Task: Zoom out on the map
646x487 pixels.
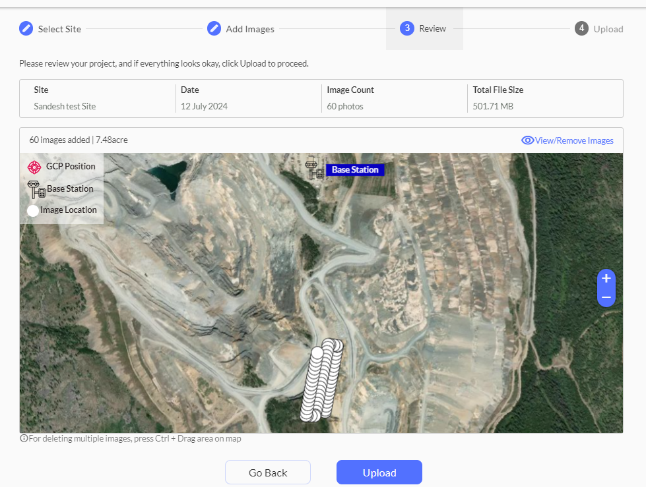Action: tap(606, 298)
